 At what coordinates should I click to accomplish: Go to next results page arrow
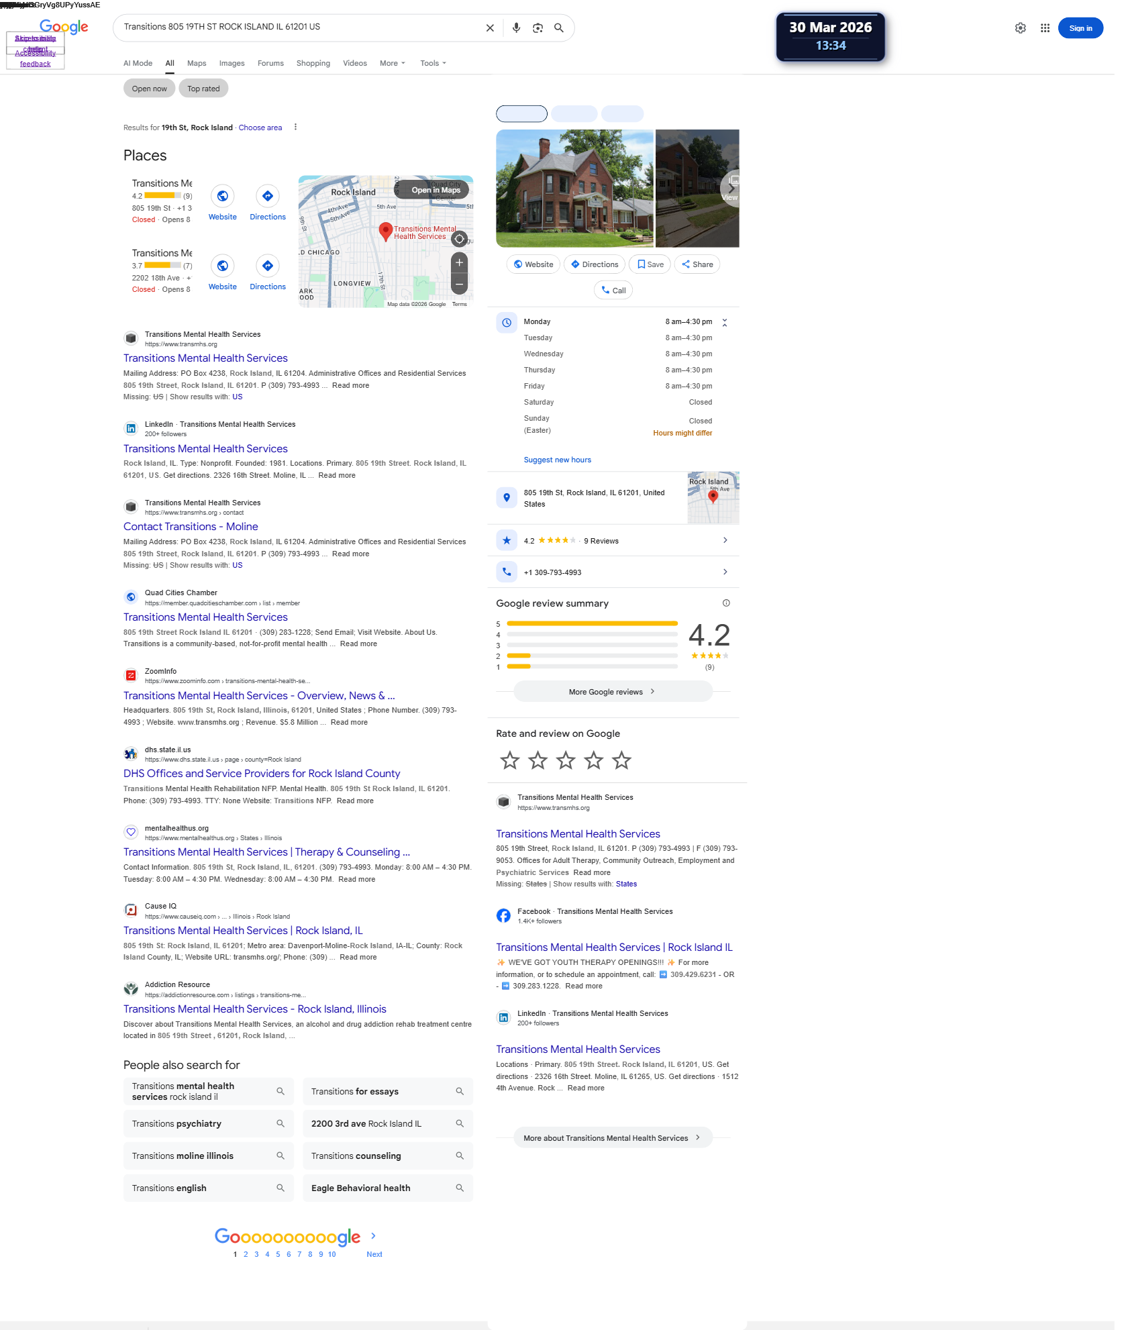coord(374,1236)
